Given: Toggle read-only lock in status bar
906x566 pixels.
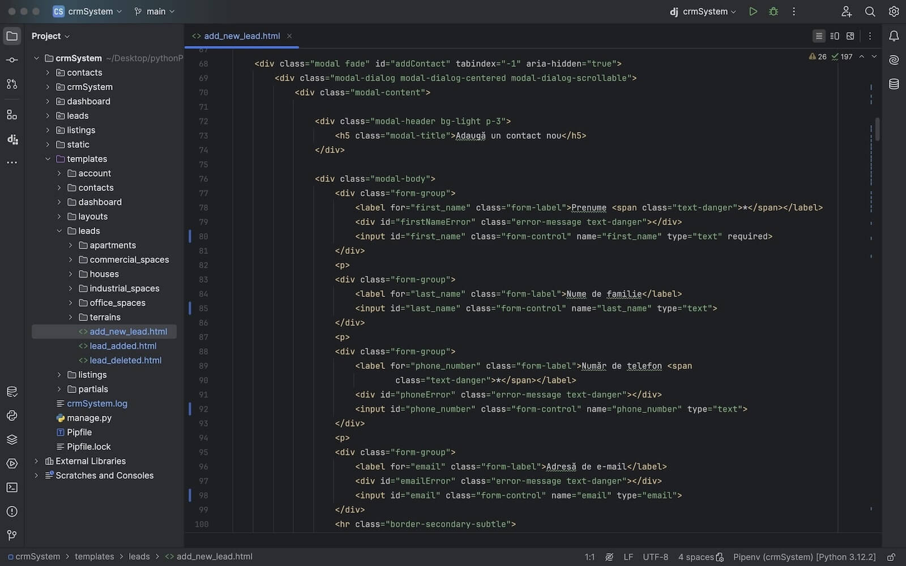Looking at the screenshot, I should click(891, 557).
